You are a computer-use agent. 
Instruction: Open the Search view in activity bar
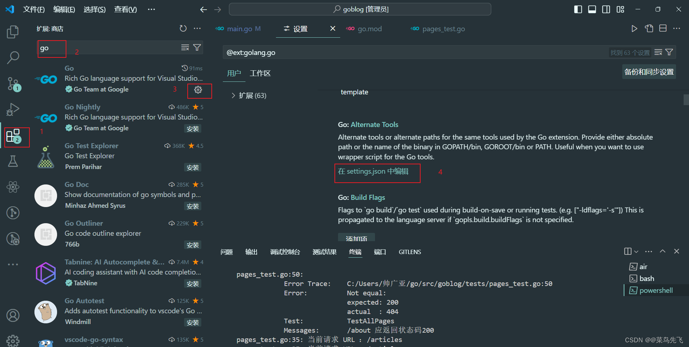13,57
